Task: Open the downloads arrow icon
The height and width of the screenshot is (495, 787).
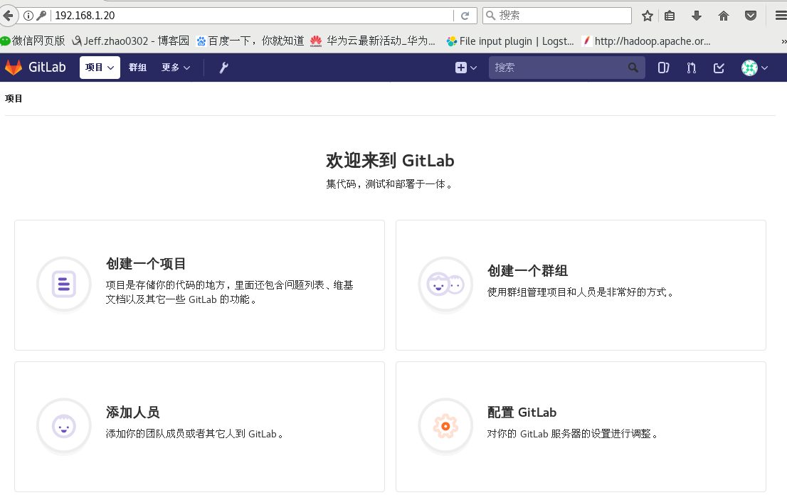Action: (x=696, y=16)
